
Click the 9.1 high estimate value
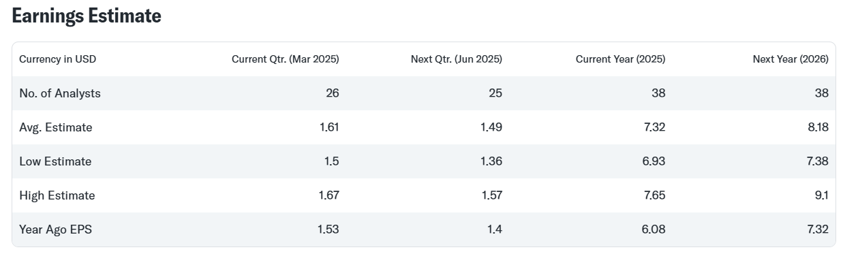(x=822, y=195)
